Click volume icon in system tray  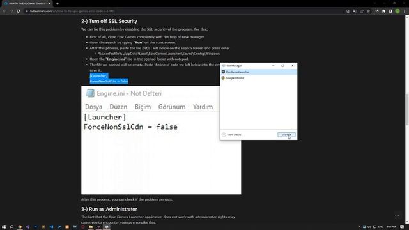coord(369,227)
